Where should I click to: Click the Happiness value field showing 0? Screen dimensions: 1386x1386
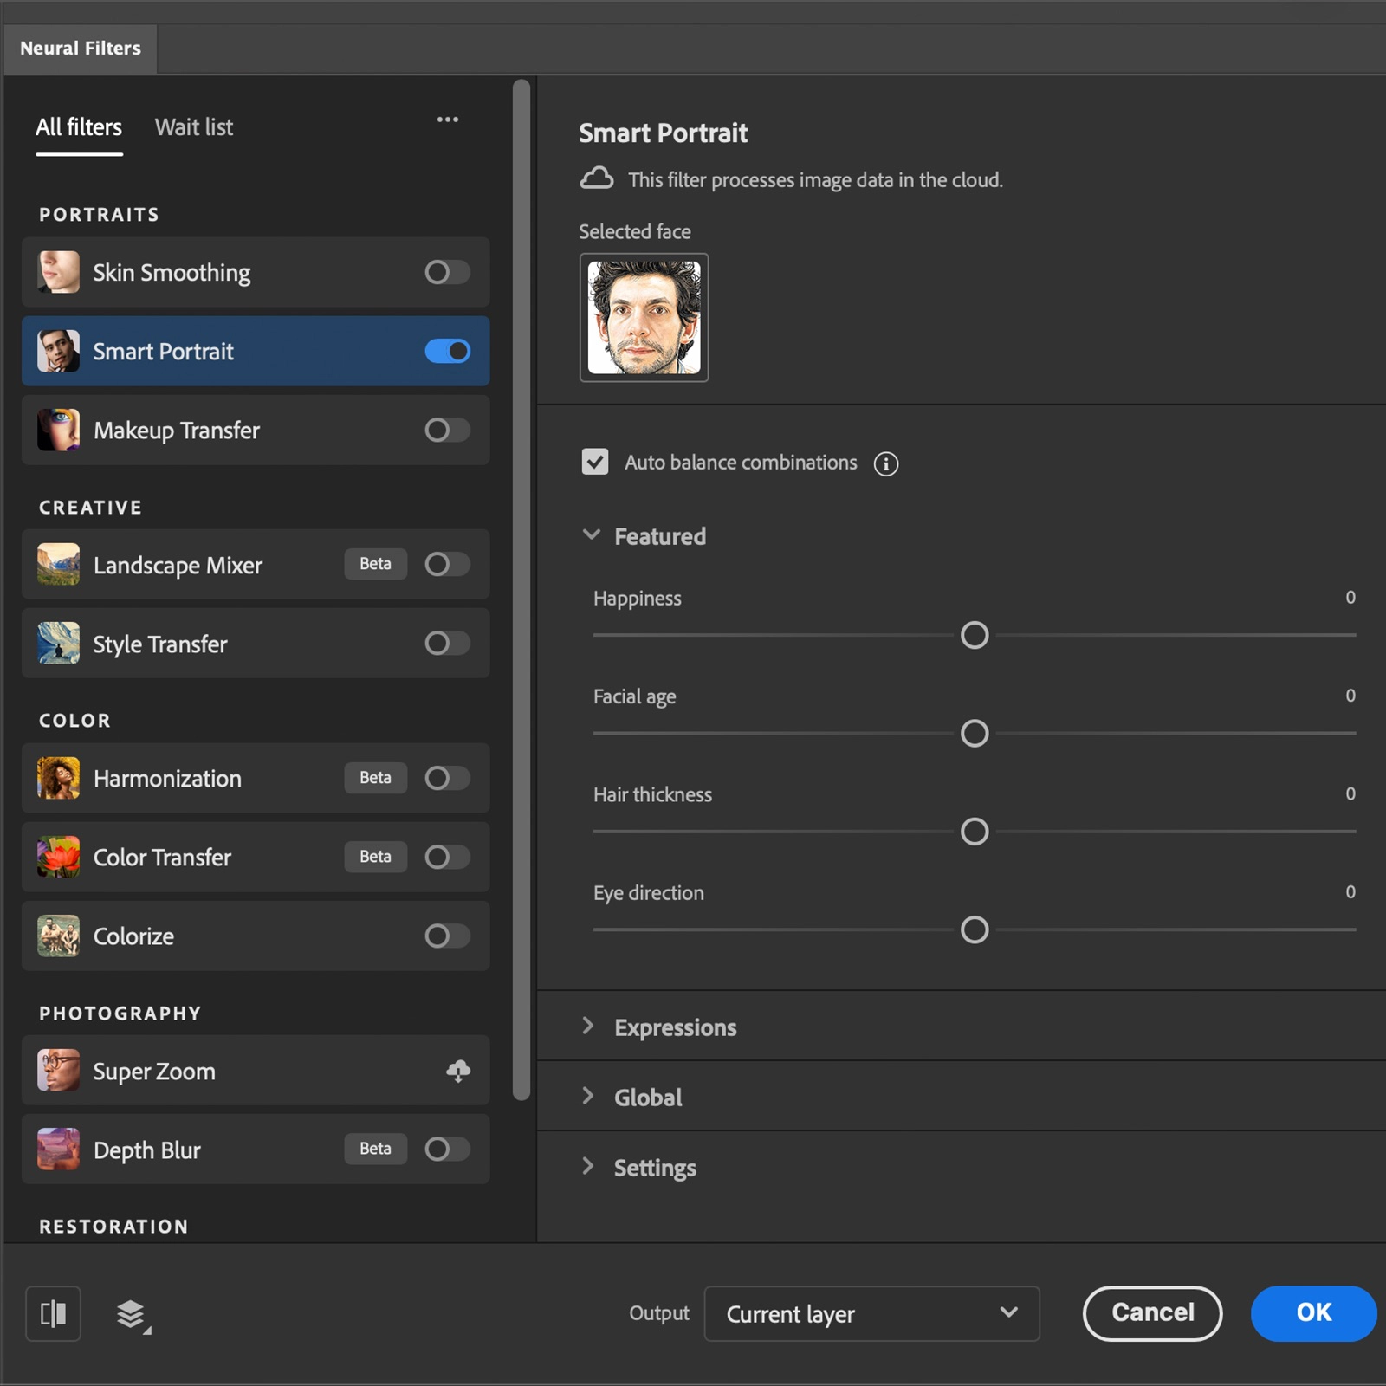[1350, 597]
